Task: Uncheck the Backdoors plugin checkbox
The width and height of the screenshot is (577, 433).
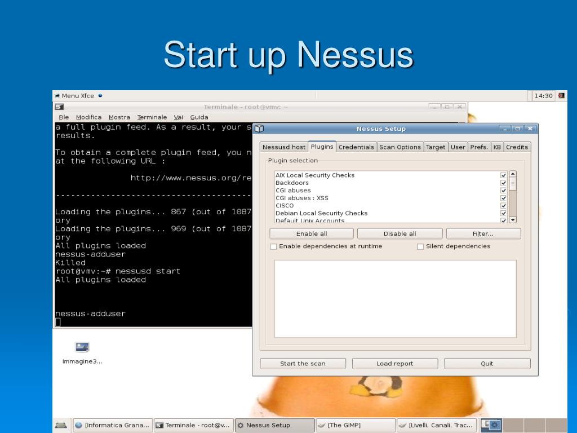Action: 503,183
